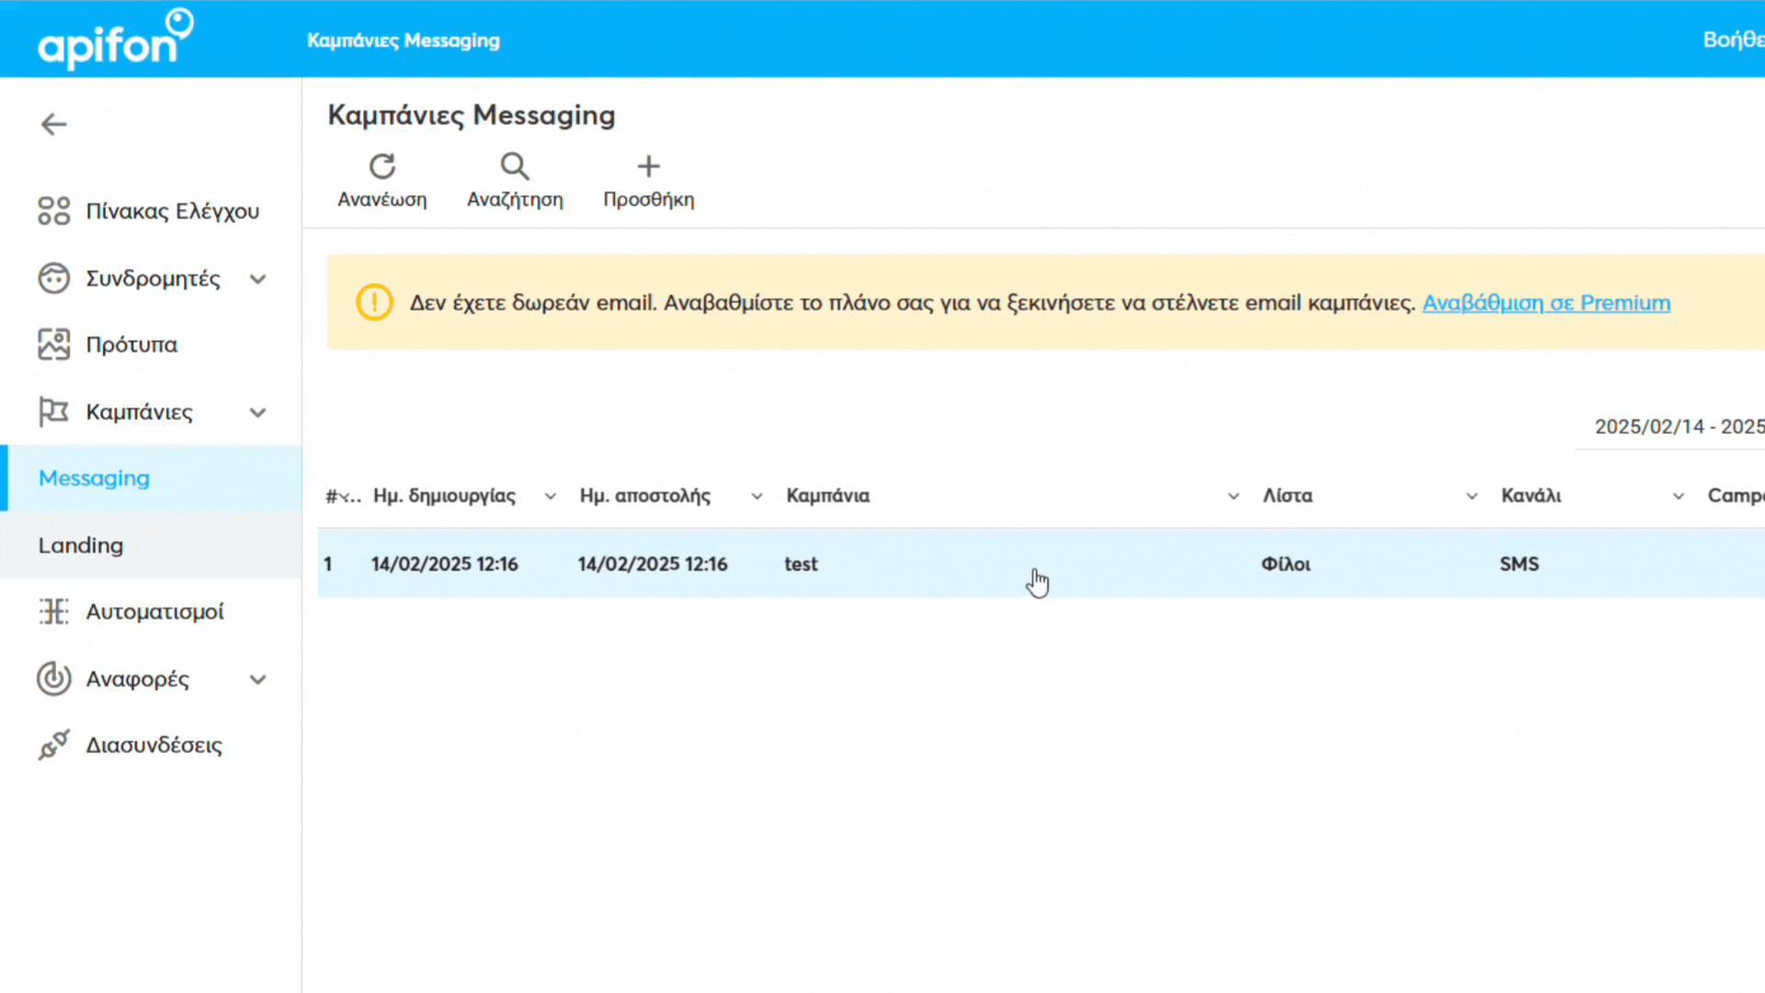Screen dimensions: 1765x993
Task: Collapse the Καμπάνιες submenu chevron
Action: [258, 412]
